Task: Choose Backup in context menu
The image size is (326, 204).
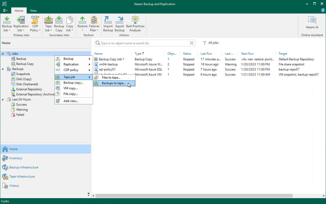Action: 73,59
